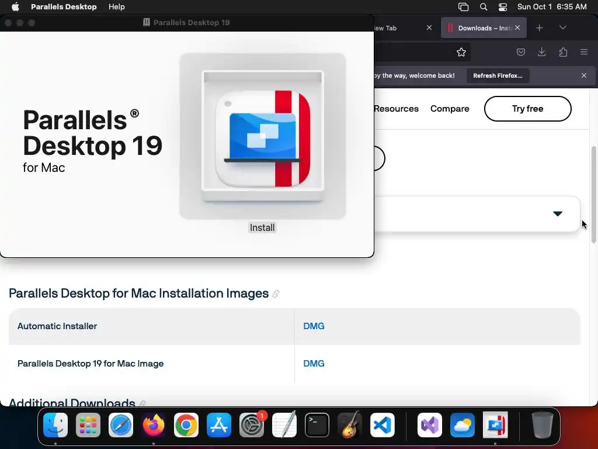This screenshot has height=449, width=598.
Task: Launch Visual Studio Code from the dock
Action: (383, 424)
